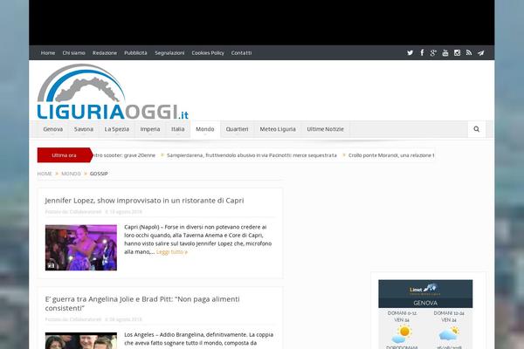This screenshot has height=349, width=524.
Task: Open Redazione page
Action: coord(105,52)
